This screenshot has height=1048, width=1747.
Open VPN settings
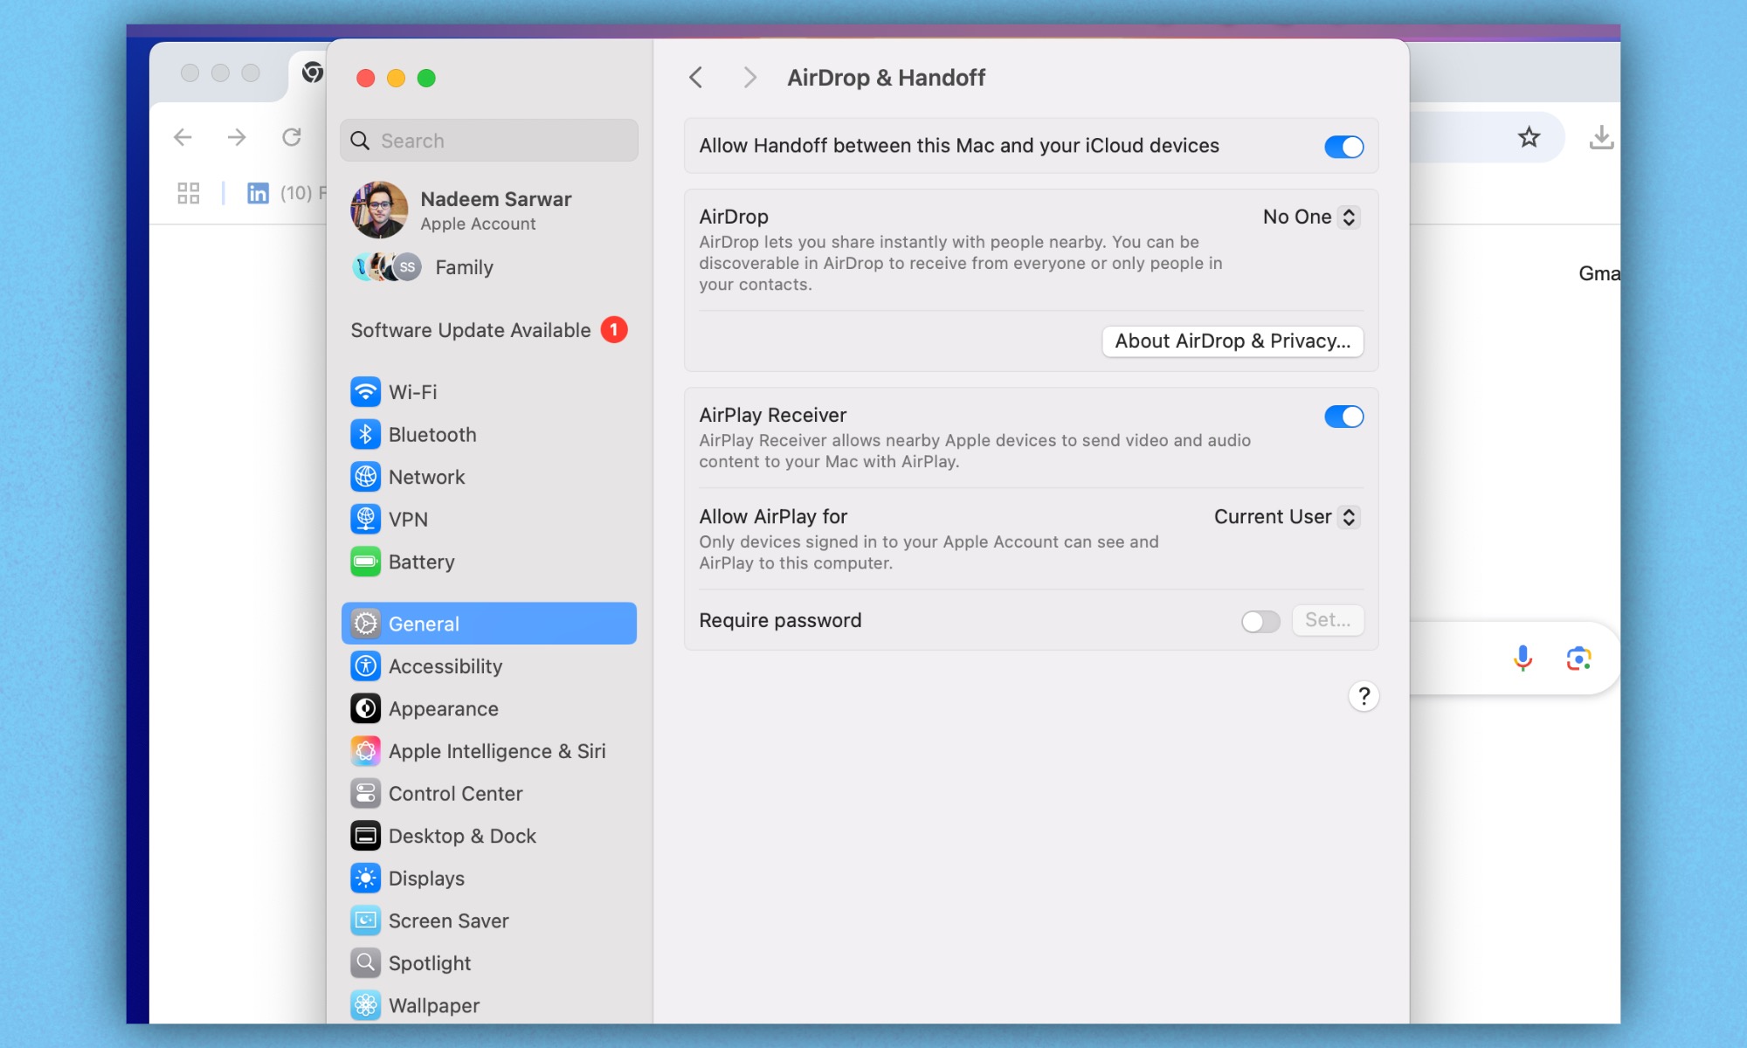coord(407,519)
